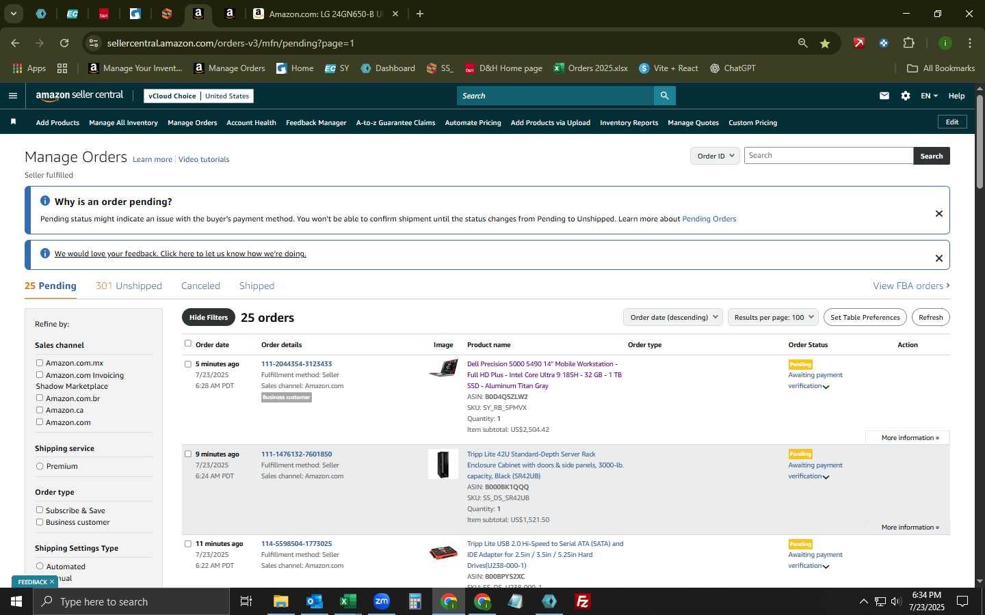The image size is (985, 615).
Task: Open the EN language dropdown
Action: [x=929, y=96]
